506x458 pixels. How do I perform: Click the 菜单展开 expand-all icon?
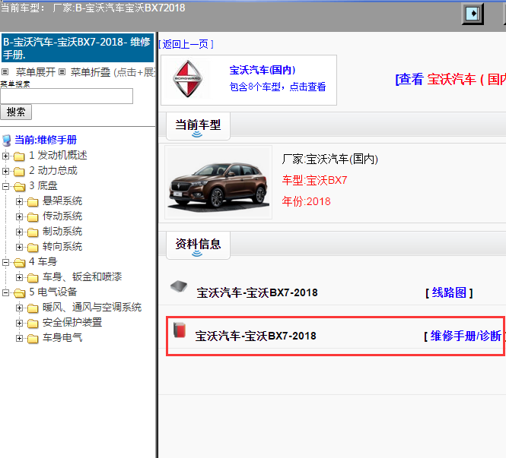click(x=5, y=72)
